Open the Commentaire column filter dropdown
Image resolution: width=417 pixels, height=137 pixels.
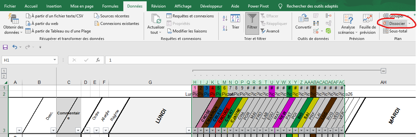pos(78,130)
